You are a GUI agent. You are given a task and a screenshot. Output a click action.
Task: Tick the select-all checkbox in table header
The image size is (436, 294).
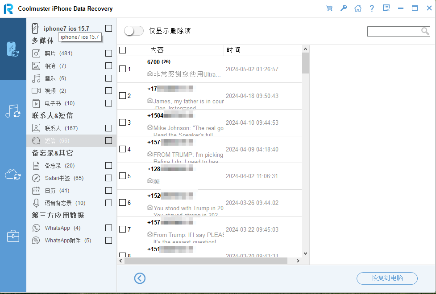coord(122,50)
